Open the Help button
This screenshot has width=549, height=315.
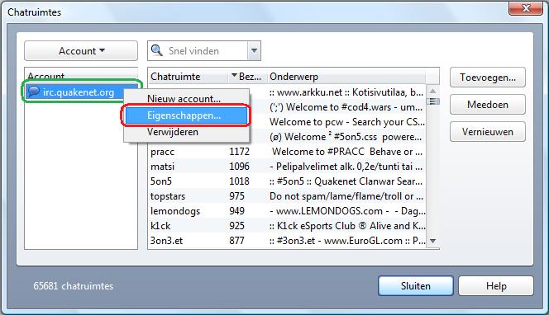pyautogui.click(x=496, y=286)
